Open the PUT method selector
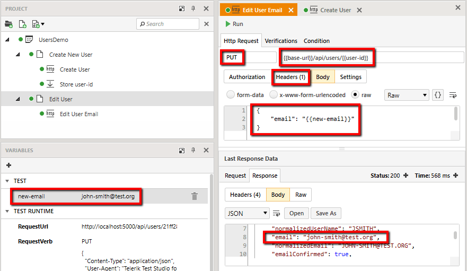 point(249,57)
